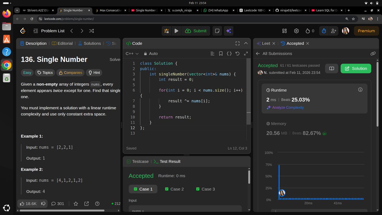Select Case 2
Viewport: 382px width, 215px height.
[x=174, y=189]
